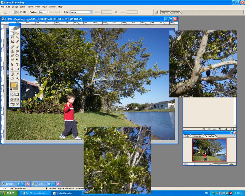Click the Feather input field
This screenshot has height=196, width=245.
click(42, 12)
